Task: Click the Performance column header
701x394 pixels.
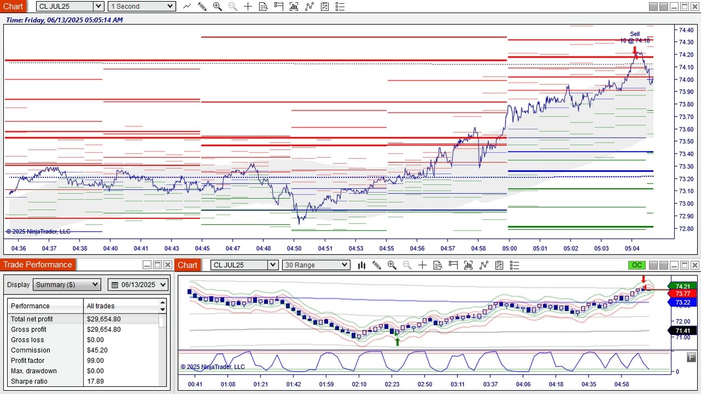Action: coord(45,306)
